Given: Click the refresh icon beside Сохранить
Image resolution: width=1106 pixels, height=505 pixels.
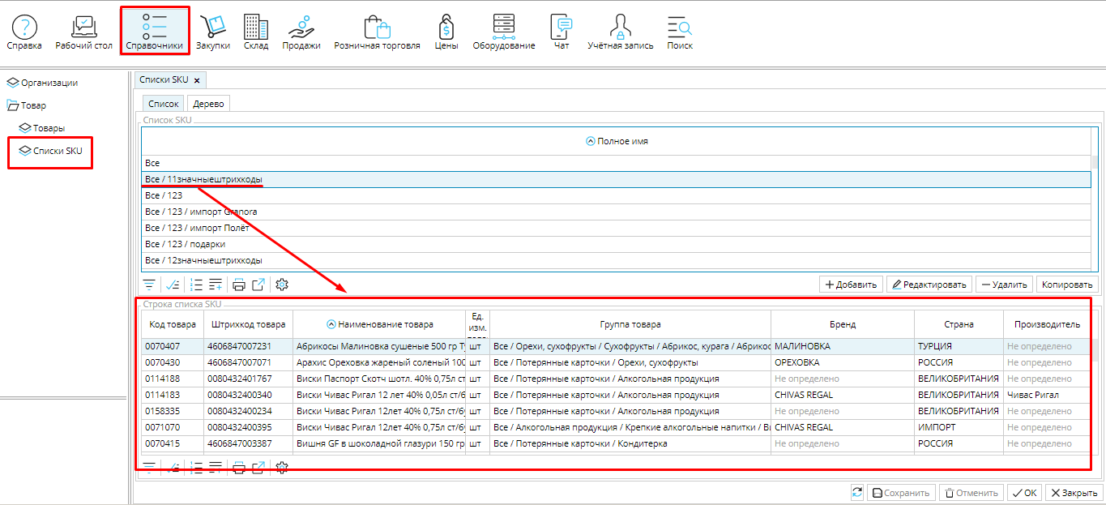Looking at the screenshot, I should [x=857, y=493].
